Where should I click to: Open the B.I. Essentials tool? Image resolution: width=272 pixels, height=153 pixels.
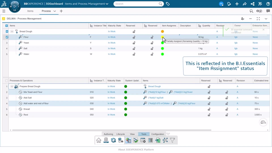[128, 140]
